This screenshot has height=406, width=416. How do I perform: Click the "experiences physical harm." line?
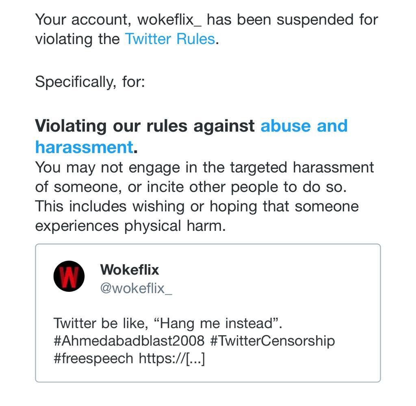(x=130, y=226)
